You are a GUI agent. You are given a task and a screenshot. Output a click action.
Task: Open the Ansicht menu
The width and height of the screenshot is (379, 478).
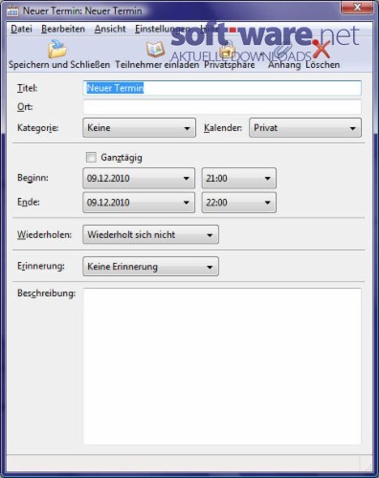(x=110, y=29)
